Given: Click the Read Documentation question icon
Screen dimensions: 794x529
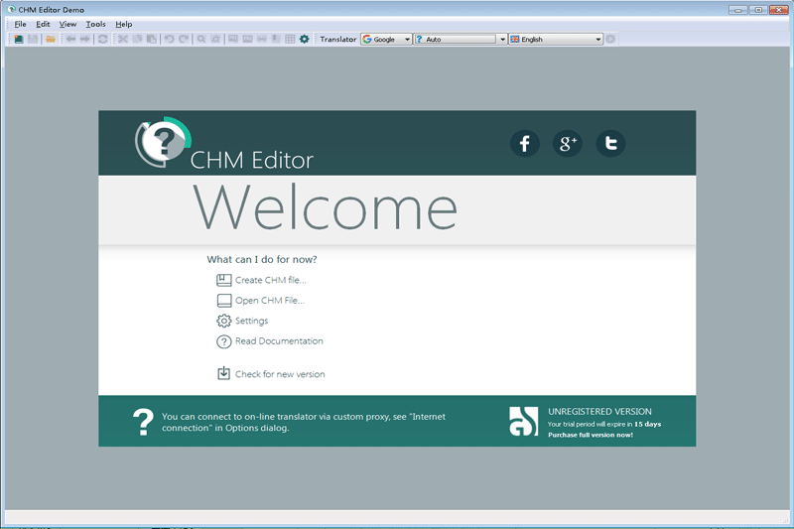Looking at the screenshot, I should [224, 341].
